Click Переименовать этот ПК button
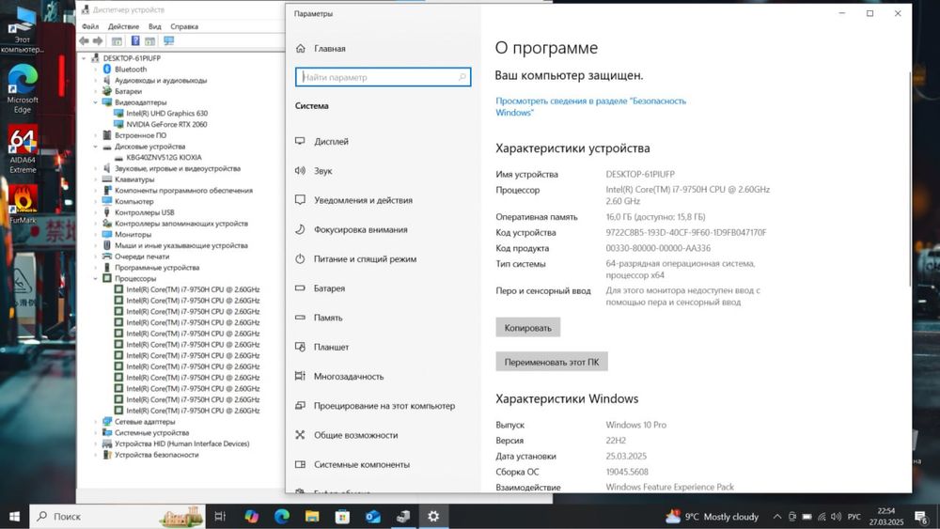The image size is (940, 529). 552,362
